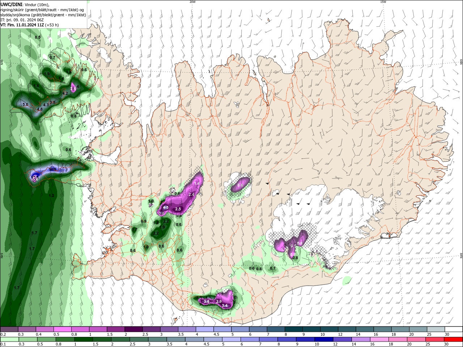Click the 30 bright red swatch in bottom legend
The image size is (463, 347).
454,339
